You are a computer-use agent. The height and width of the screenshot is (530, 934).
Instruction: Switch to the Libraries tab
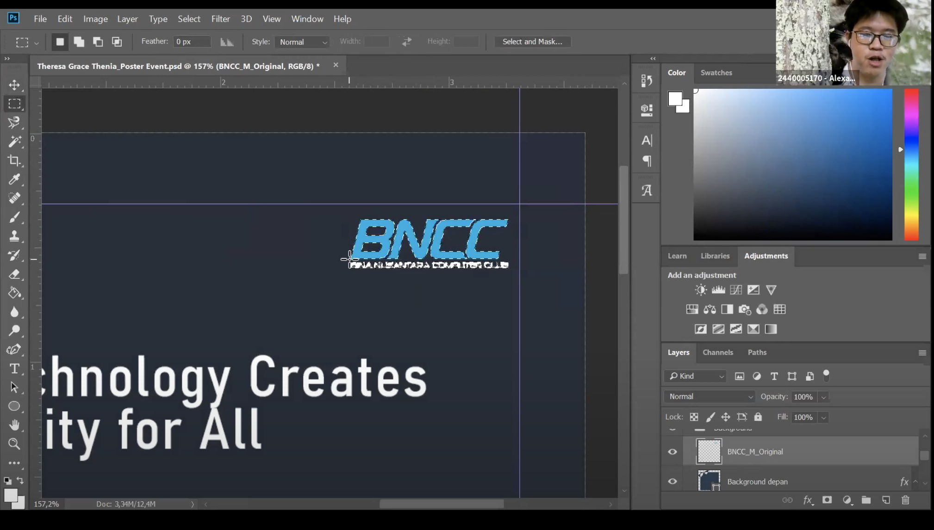pyautogui.click(x=715, y=256)
